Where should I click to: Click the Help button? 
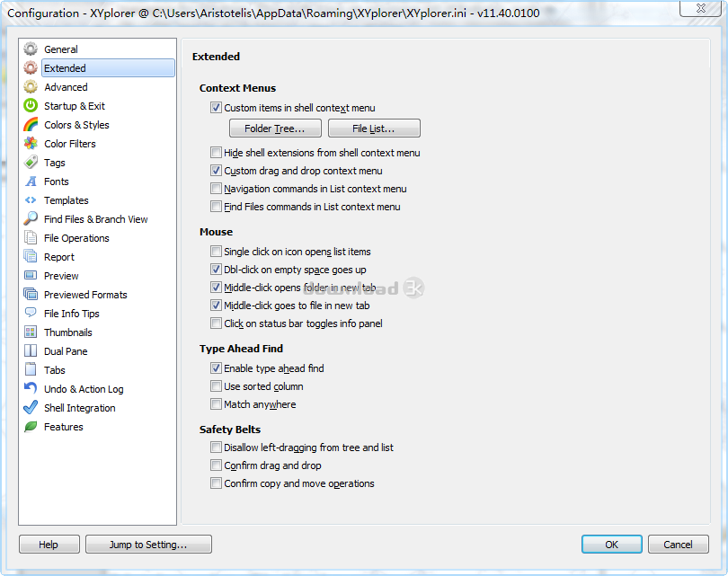coord(49,545)
